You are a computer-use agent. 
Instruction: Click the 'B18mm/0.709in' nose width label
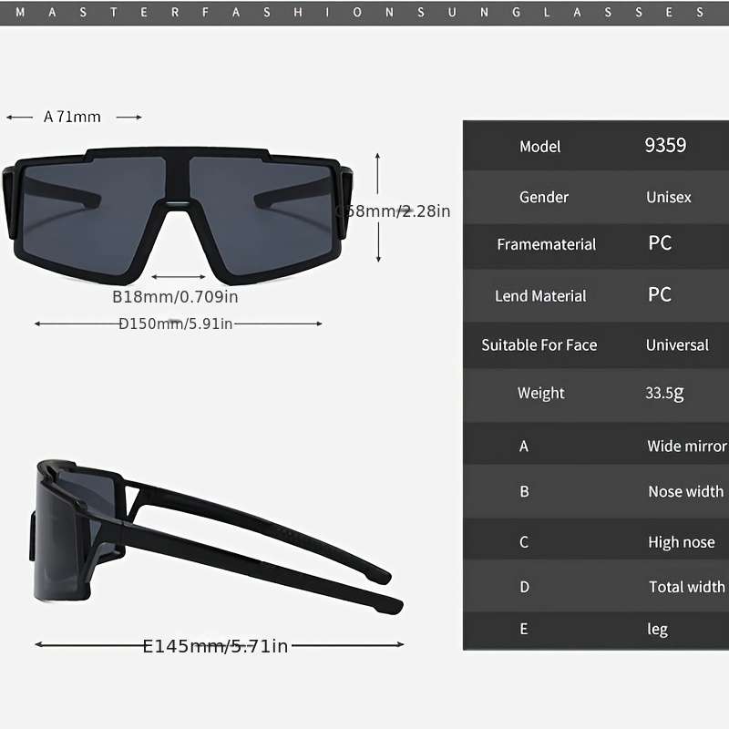tap(175, 297)
